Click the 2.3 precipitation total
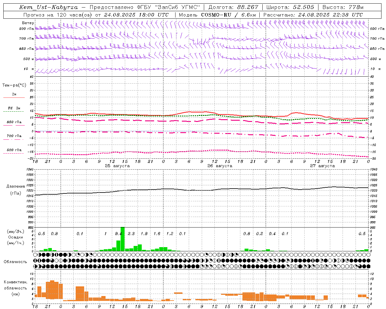The height and width of the screenshot is (309, 386). click(131, 234)
